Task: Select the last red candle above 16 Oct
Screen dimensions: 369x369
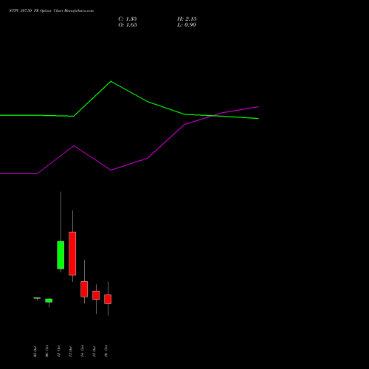Action: pyautogui.click(x=108, y=299)
